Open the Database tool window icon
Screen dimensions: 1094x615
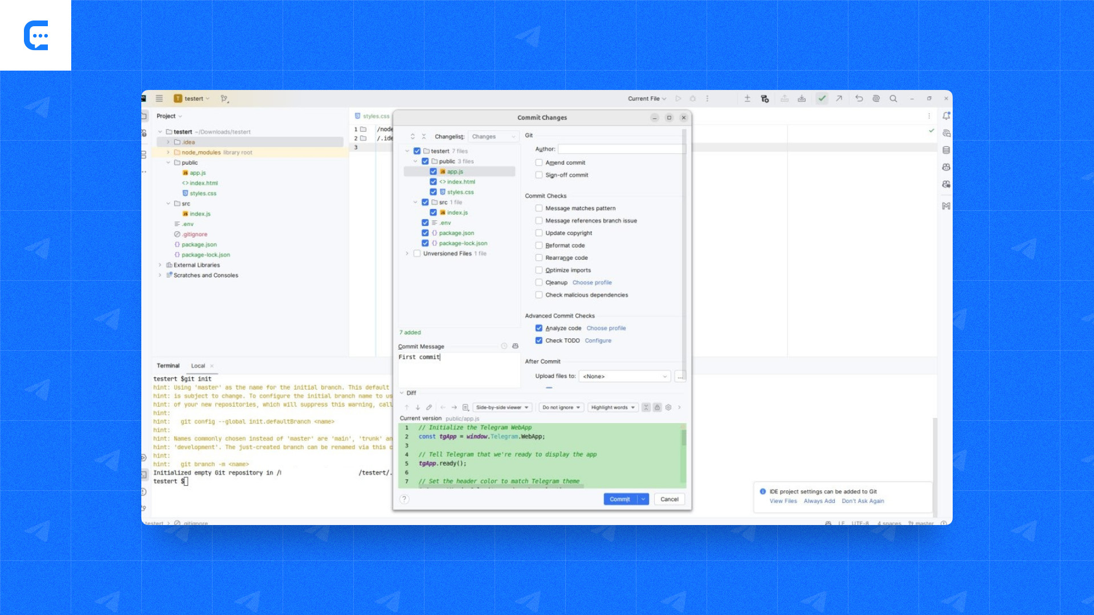[946, 150]
